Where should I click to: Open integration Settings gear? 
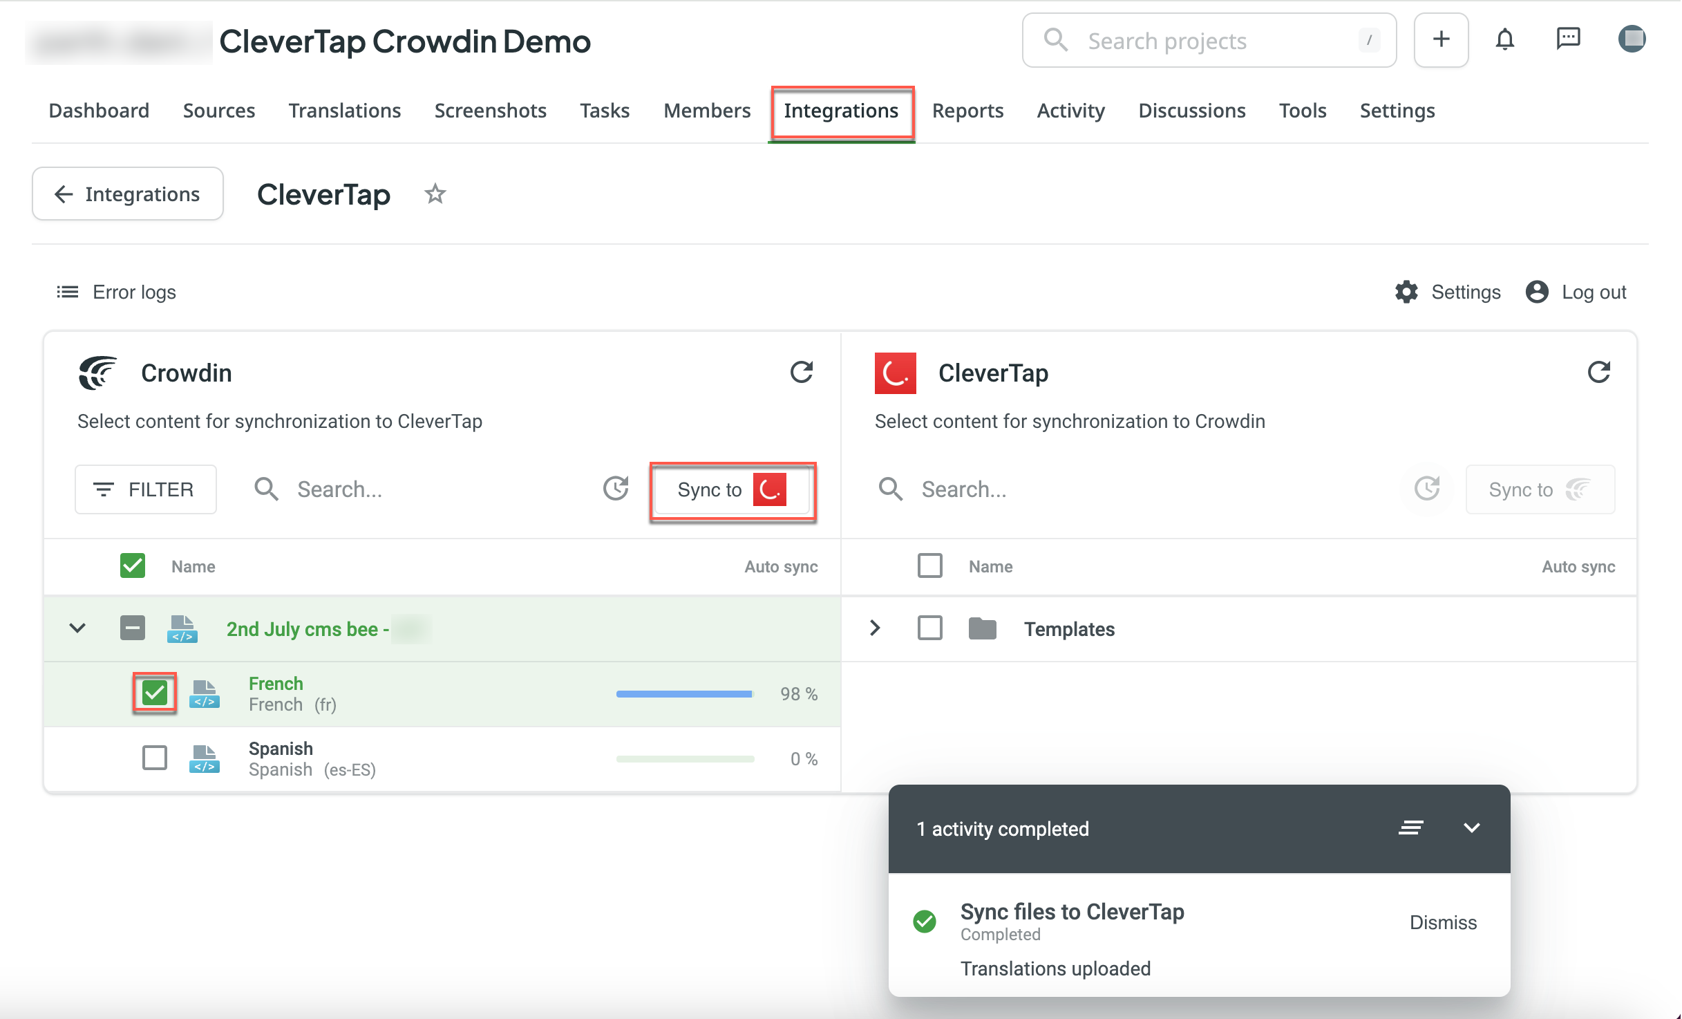pyautogui.click(x=1448, y=292)
